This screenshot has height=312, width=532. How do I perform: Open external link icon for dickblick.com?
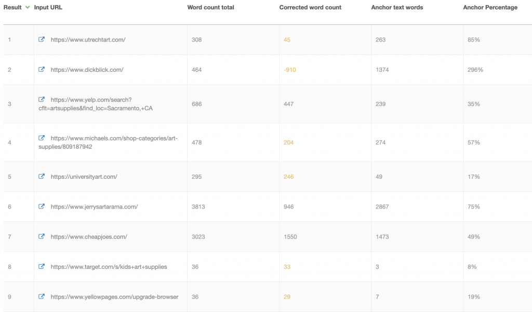point(42,69)
